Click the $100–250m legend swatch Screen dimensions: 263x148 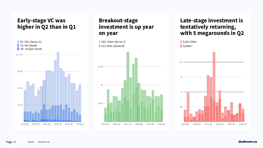[181, 42]
